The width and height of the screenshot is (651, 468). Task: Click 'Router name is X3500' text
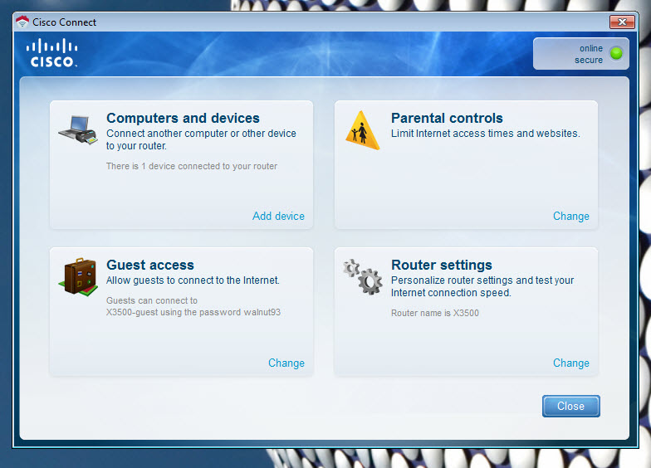tap(435, 314)
